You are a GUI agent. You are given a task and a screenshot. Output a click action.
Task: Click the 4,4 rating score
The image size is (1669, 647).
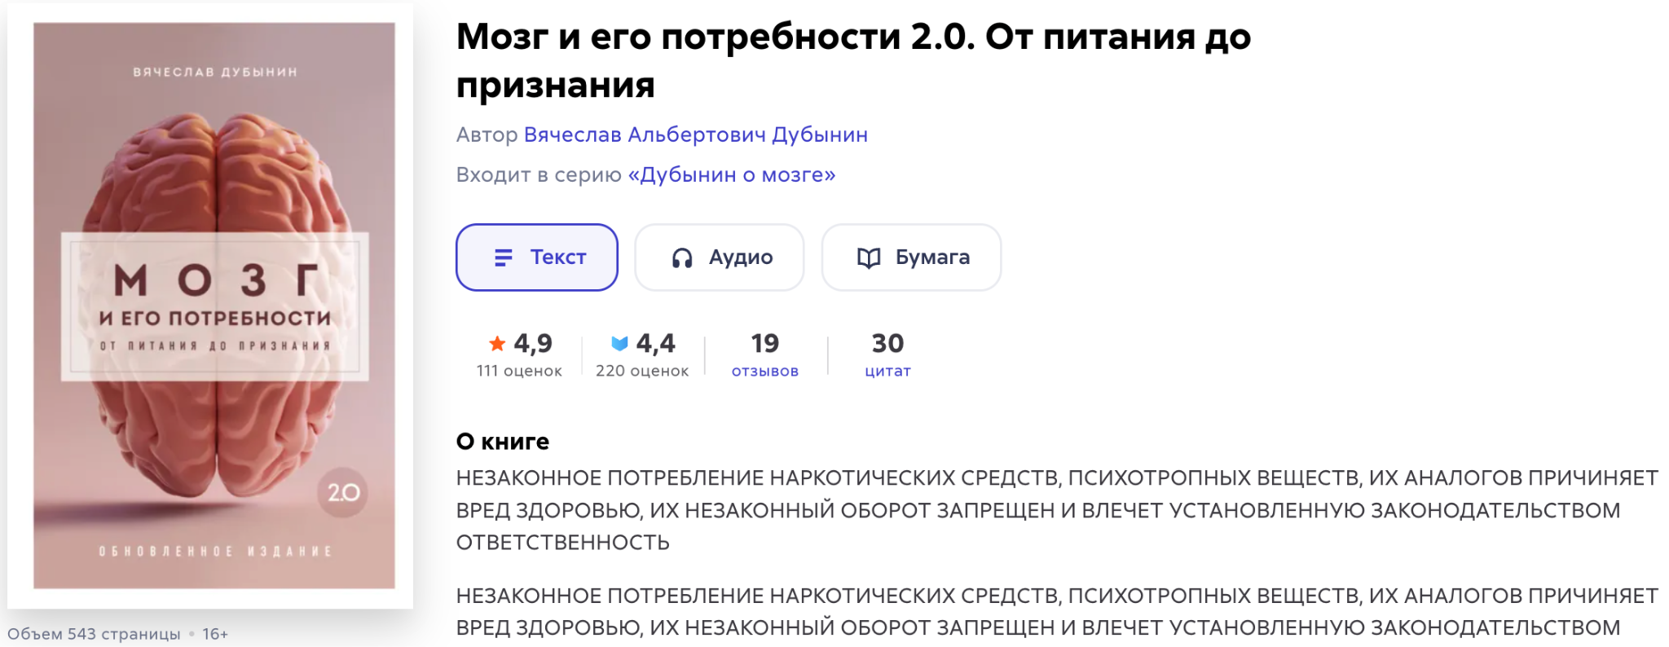coord(656,343)
